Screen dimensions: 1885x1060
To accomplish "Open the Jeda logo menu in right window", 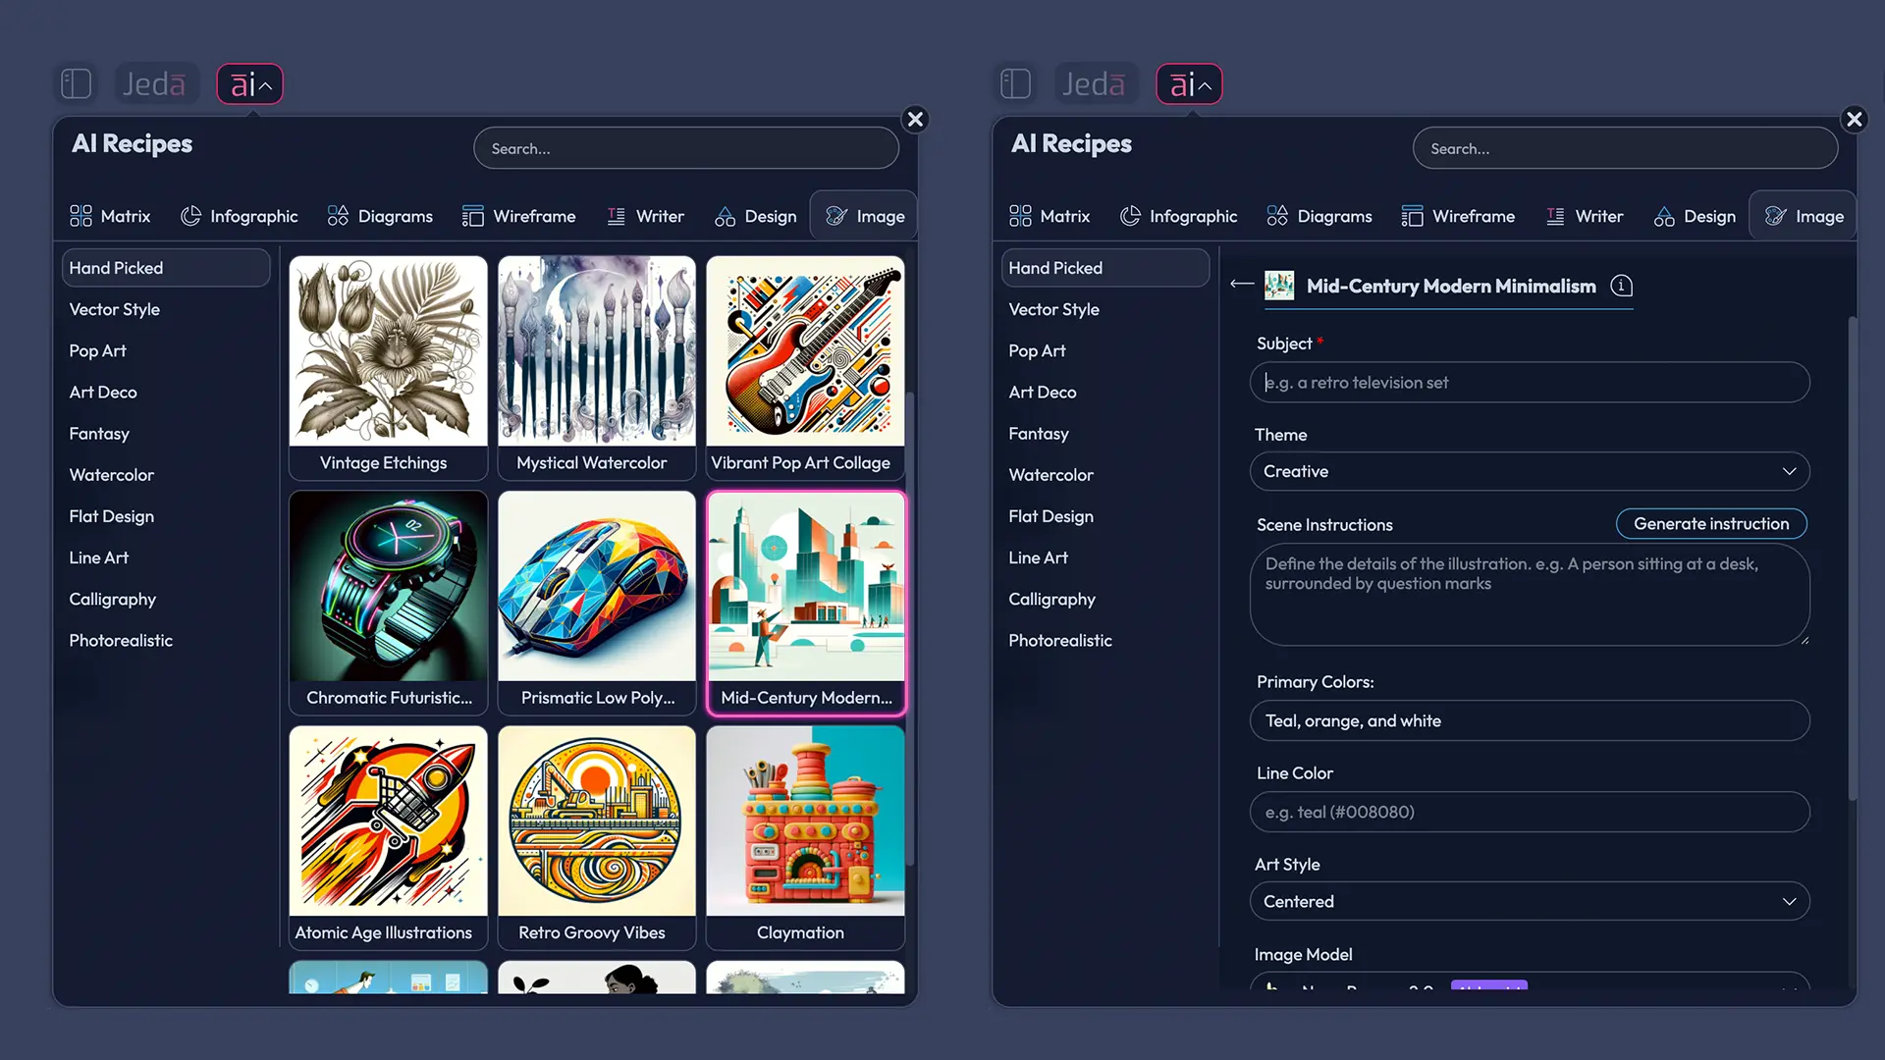I will pos(1095,83).
